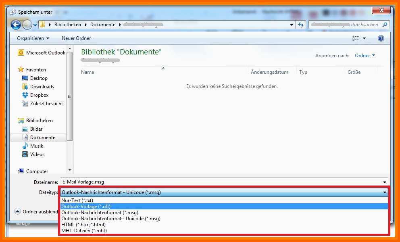The height and width of the screenshot is (242, 400).
Task: Click the navigation pane scrollbar thumb
Action: click(x=70, y=96)
